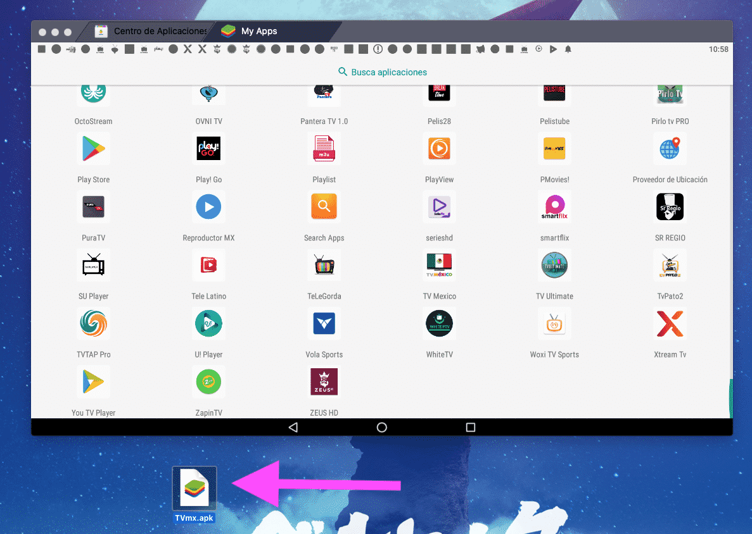The width and height of the screenshot is (752, 534).
Task: Launch the TV Mexico app
Action: [439, 266]
